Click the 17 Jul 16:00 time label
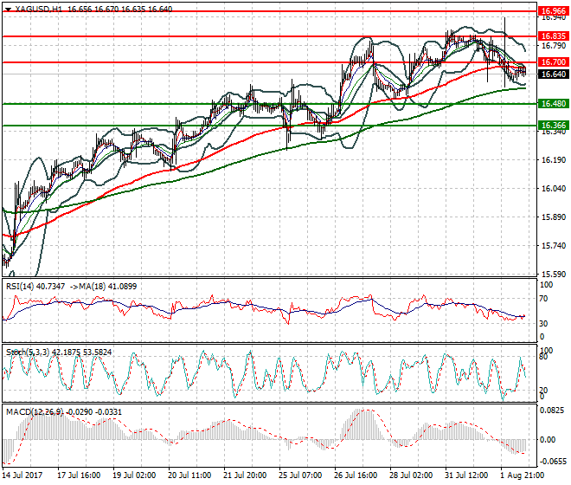This screenshot has height=485, width=571. (x=79, y=475)
